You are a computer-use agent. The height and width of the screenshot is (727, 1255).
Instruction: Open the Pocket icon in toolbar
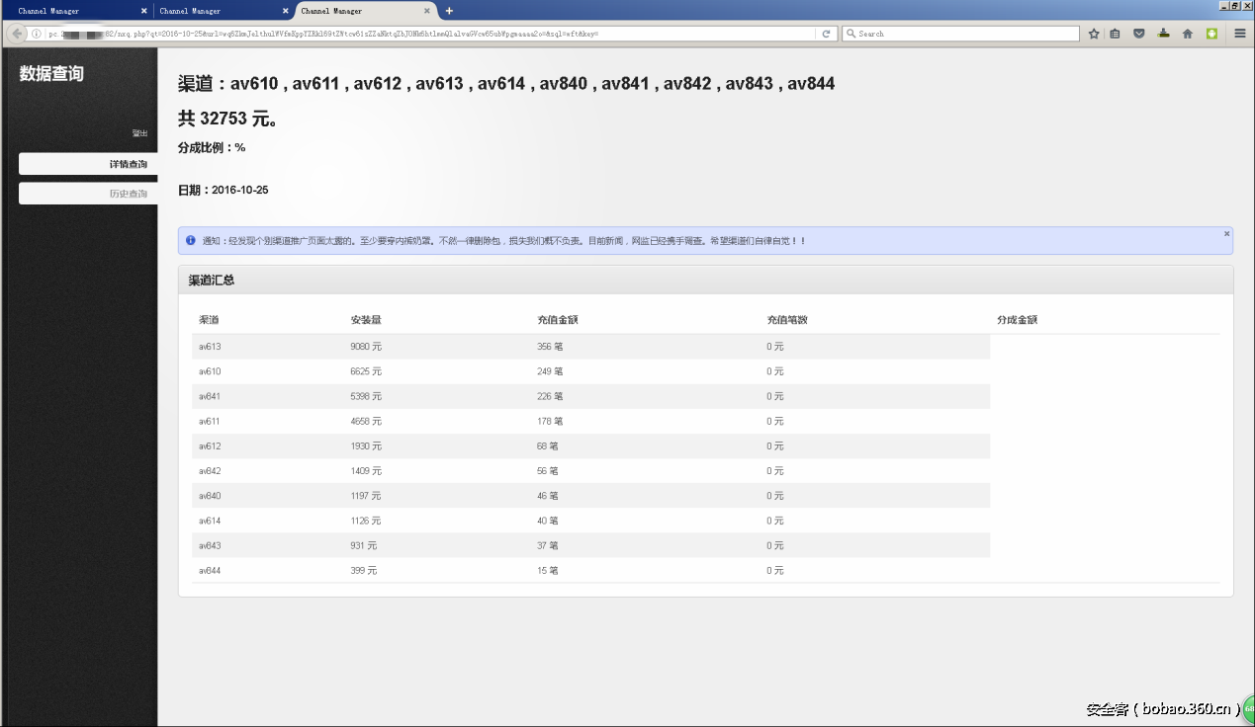[1139, 34]
